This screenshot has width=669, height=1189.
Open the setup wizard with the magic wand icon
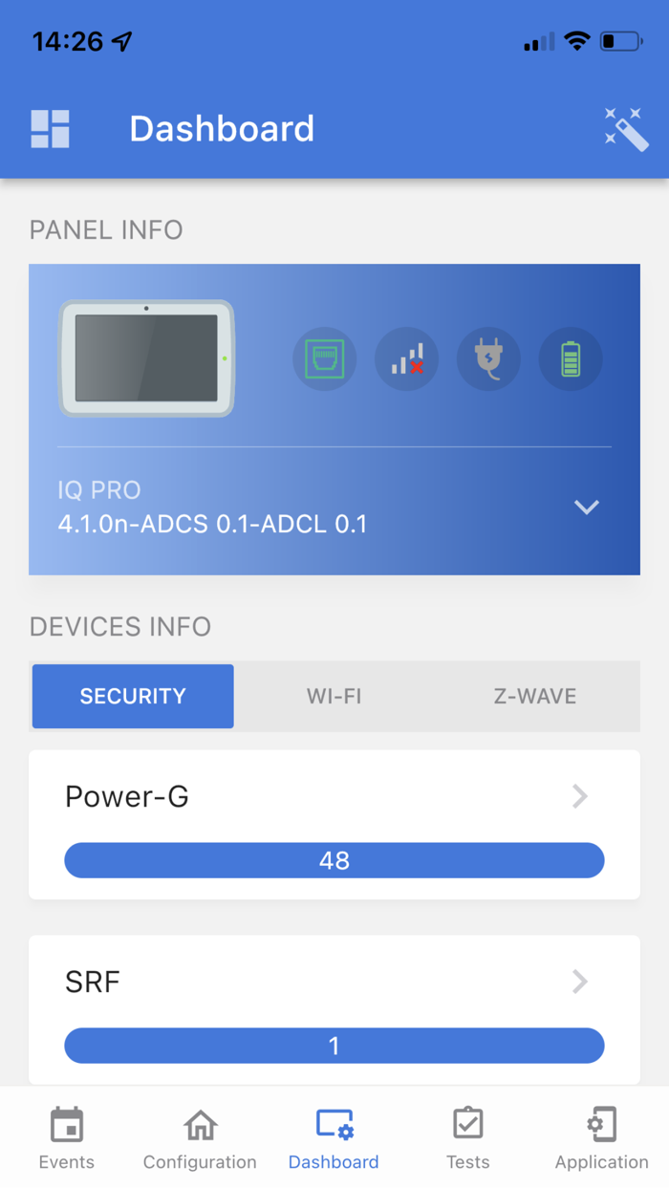pos(626,130)
